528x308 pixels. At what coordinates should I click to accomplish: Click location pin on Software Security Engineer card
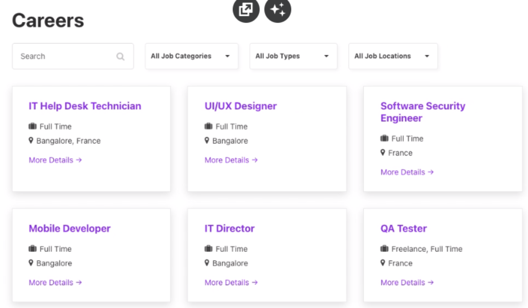point(383,152)
